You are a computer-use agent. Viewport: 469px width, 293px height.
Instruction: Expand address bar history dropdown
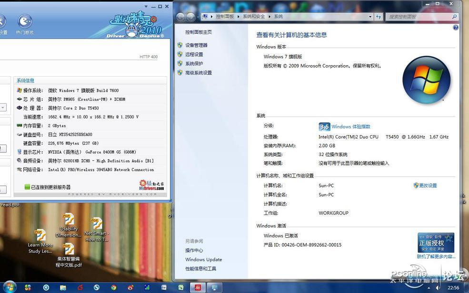(x=370, y=17)
